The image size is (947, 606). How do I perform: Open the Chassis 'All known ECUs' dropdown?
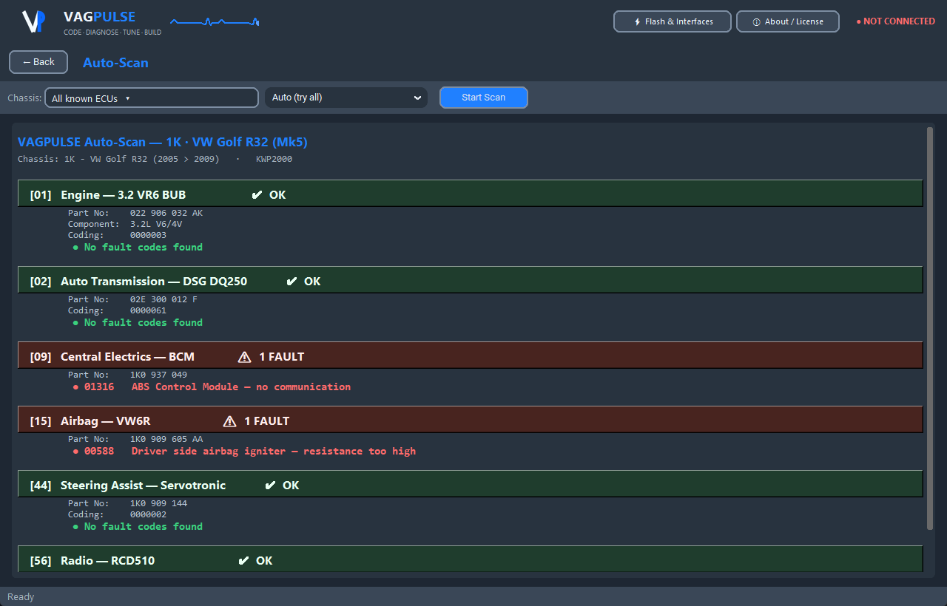click(x=152, y=98)
